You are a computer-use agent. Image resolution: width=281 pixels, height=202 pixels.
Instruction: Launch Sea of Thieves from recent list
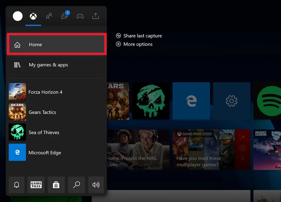(57, 132)
